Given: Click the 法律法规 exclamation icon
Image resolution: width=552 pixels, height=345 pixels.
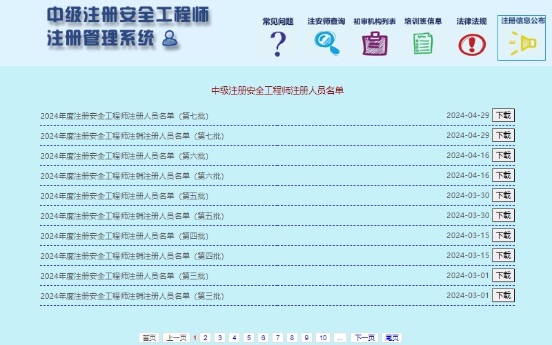Looking at the screenshot, I should [472, 44].
